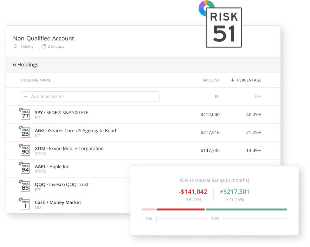Click the $412,040 amount for SPY
Screen dimensions: 310x247
[210, 115]
